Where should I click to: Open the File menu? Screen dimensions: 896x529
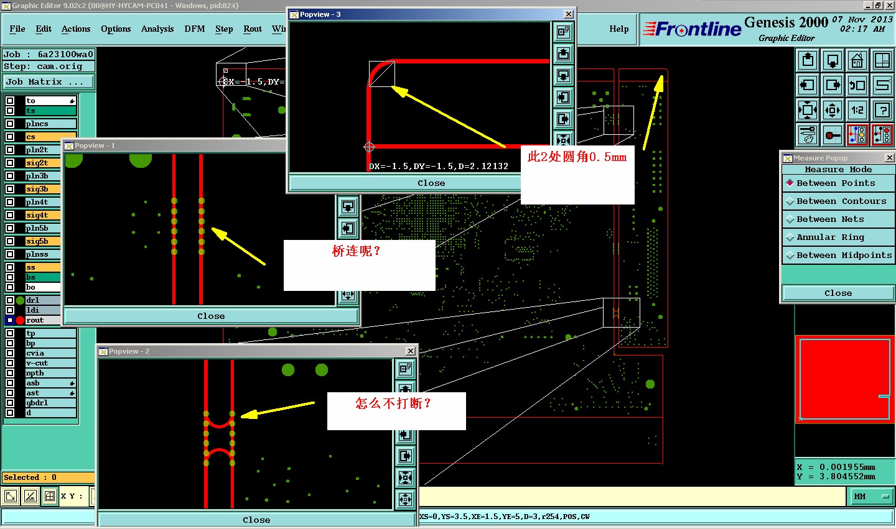(17, 29)
